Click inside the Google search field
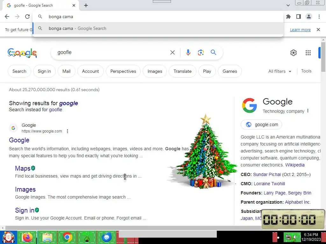This screenshot has height=244, width=326. click(x=112, y=52)
